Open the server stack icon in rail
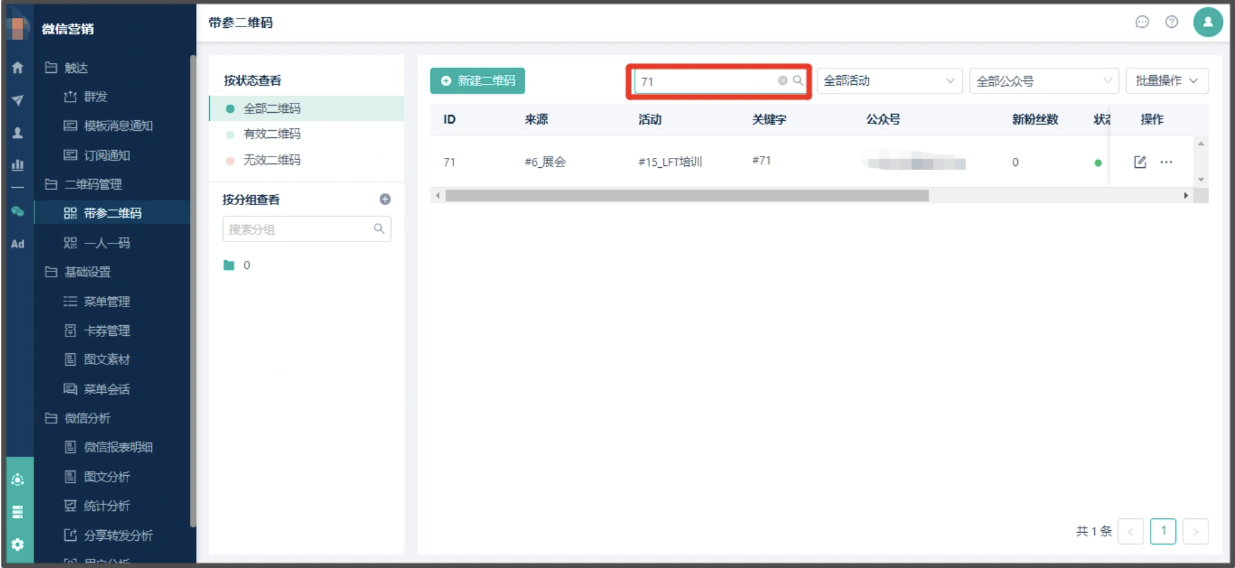The width and height of the screenshot is (1235, 568). pos(18,512)
